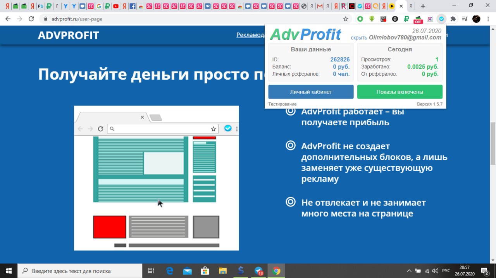496x278 pixels.
Task: Switch to the Pb tab
Action: coord(40,6)
